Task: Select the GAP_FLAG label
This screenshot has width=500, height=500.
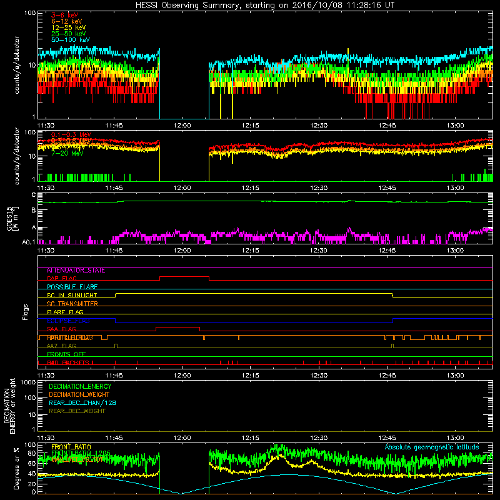Action: pyautogui.click(x=61, y=279)
